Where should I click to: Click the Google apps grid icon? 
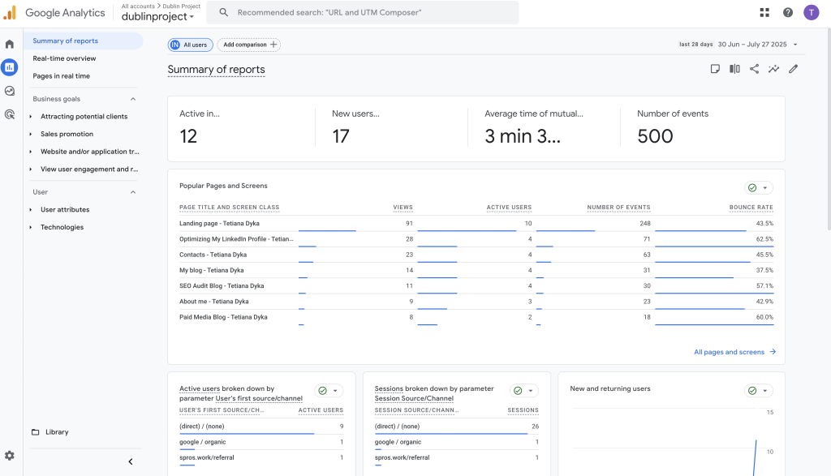[764, 12]
